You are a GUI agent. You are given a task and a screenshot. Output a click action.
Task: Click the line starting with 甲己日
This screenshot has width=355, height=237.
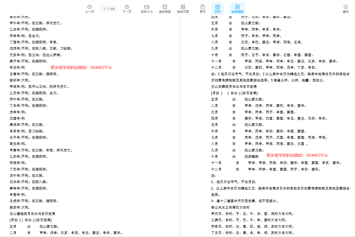pyautogui.click(x=252, y=214)
